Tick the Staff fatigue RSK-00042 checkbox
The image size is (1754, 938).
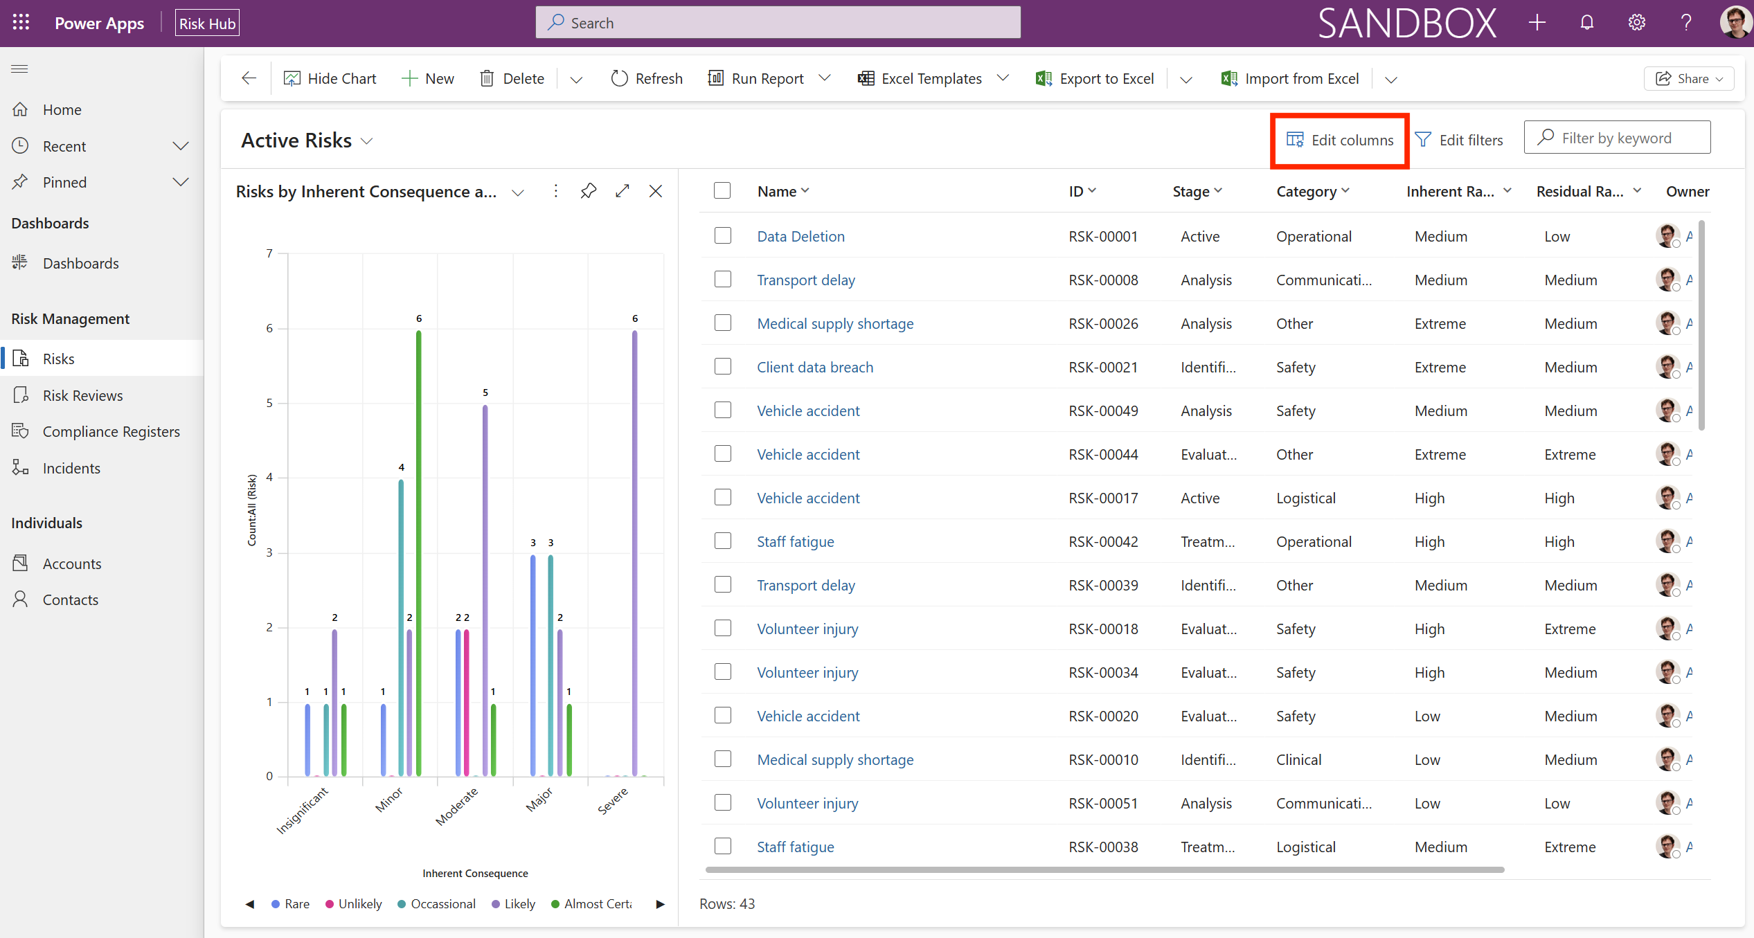click(722, 541)
